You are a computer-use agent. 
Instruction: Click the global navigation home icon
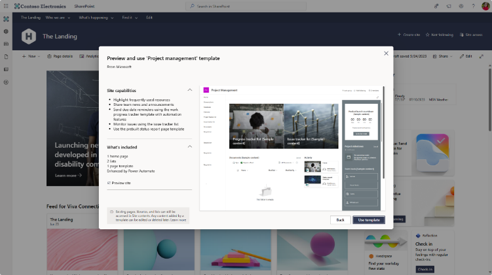click(x=6, y=19)
